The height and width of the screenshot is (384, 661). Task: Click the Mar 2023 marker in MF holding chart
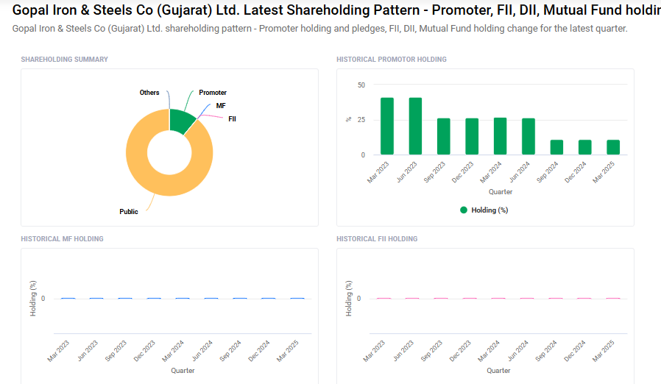[x=68, y=299]
